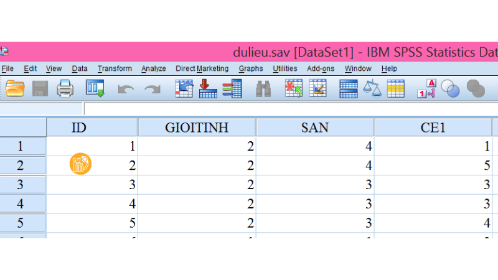Select row 3 header

click(22, 185)
